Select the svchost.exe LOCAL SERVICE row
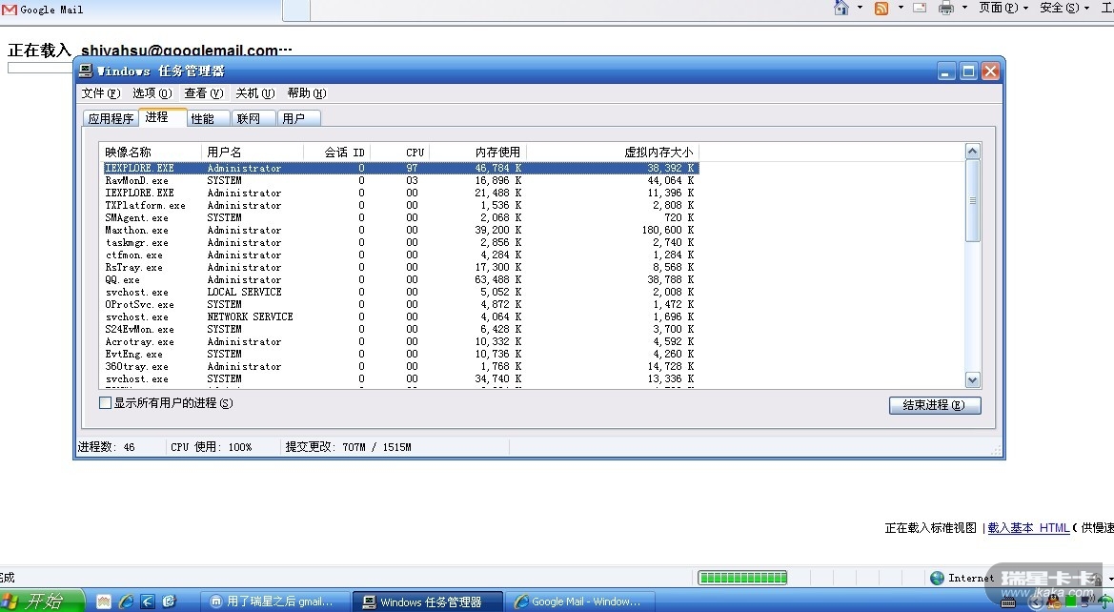Viewport: 1114px width, 612px height. (400, 292)
